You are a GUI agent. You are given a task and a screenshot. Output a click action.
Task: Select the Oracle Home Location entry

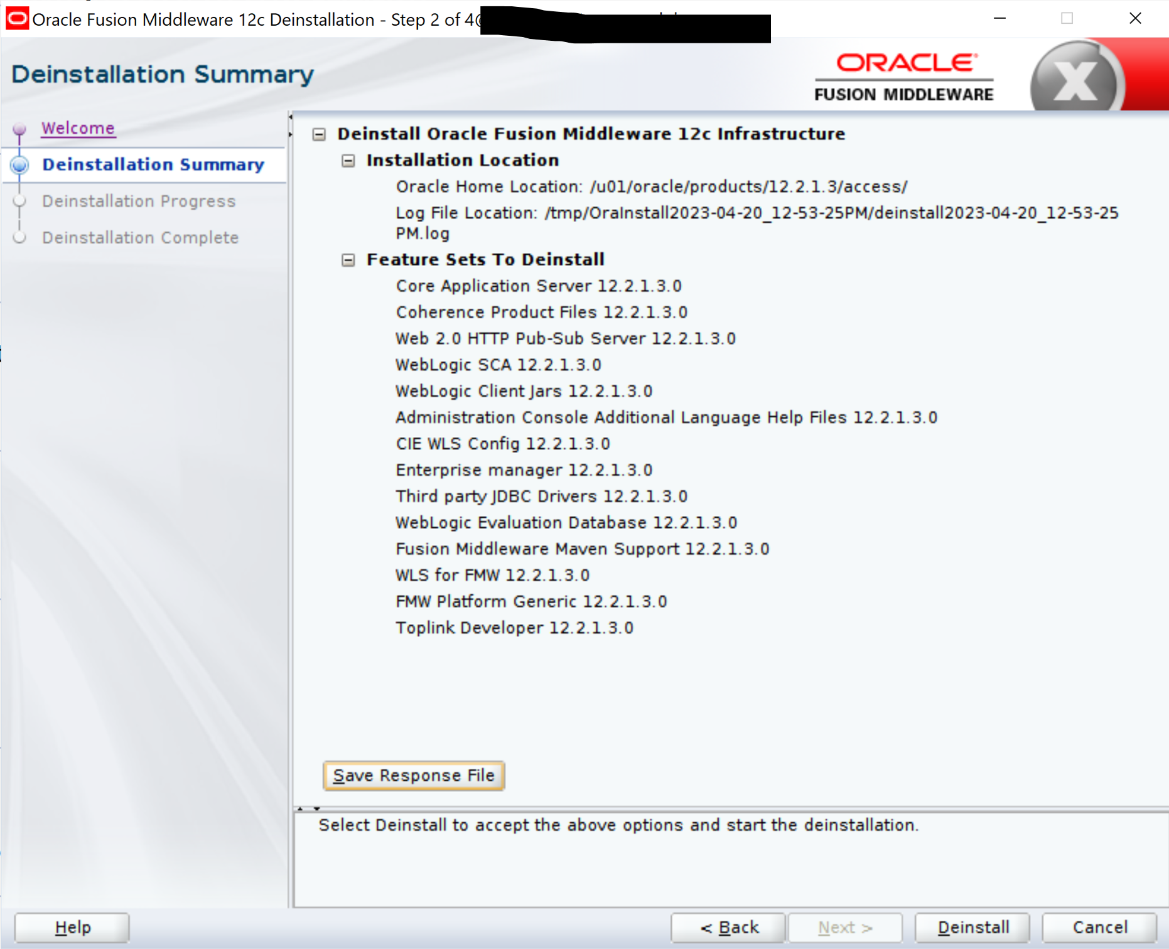click(x=651, y=187)
